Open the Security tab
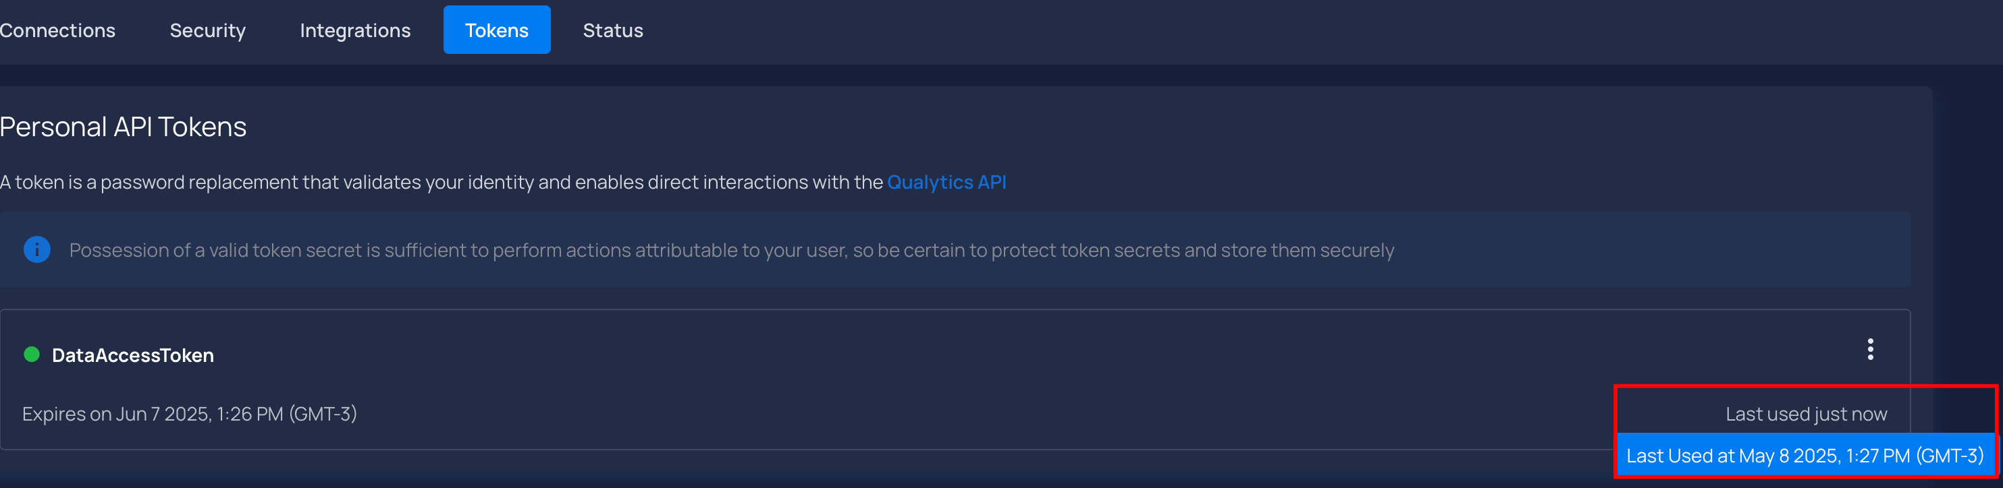Image resolution: width=2003 pixels, height=488 pixels. tap(208, 30)
